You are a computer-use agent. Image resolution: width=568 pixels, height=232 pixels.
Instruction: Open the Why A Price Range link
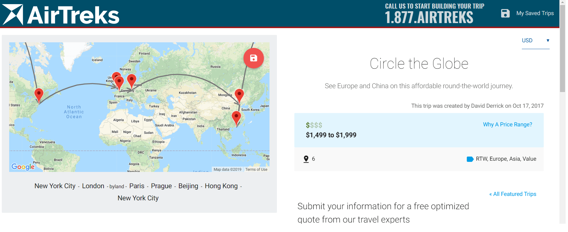507,124
